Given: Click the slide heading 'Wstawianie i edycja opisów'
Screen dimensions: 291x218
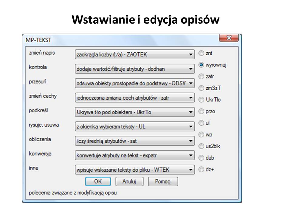Looking at the screenshot, I should coord(145,19).
